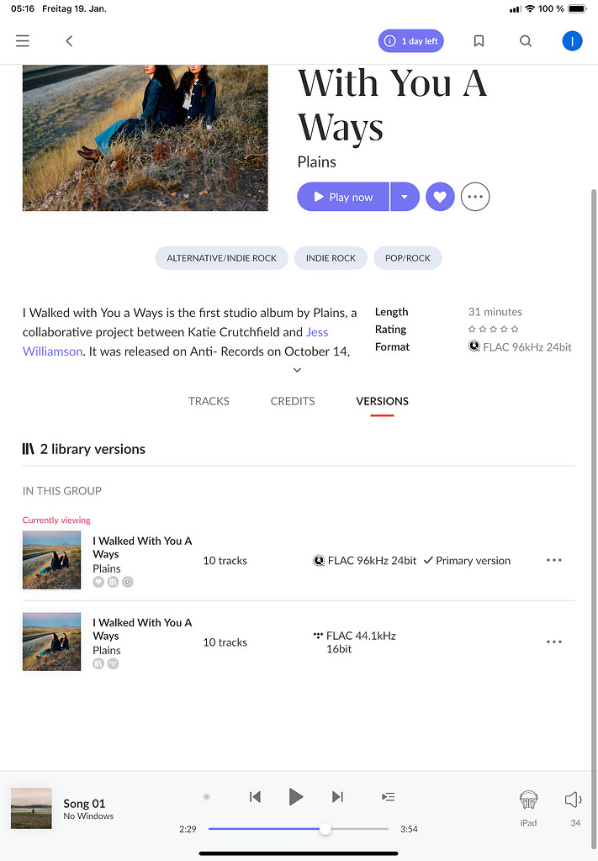
Task: Add a bookmark using the bookmark icon
Action: 479,40
